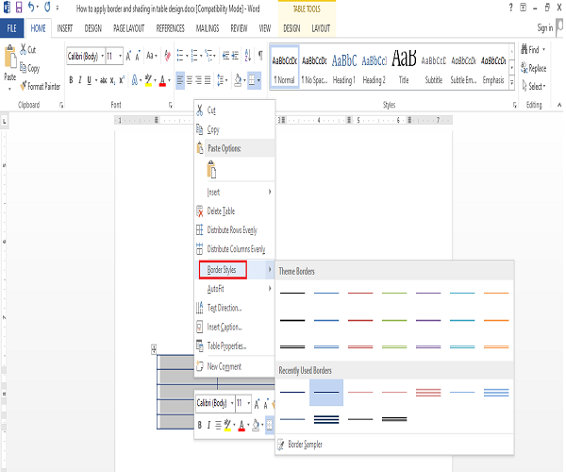Apply the Heading 1 style
Image resolution: width=566 pixels, height=472 pixels.
(344, 68)
